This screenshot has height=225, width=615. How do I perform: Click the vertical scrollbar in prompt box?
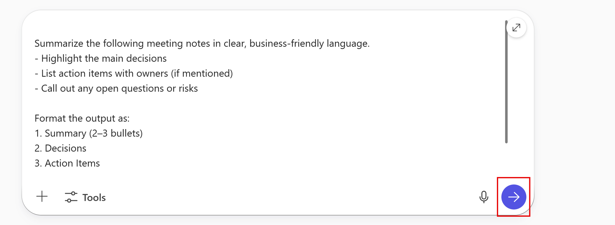click(x=506, y=82)
